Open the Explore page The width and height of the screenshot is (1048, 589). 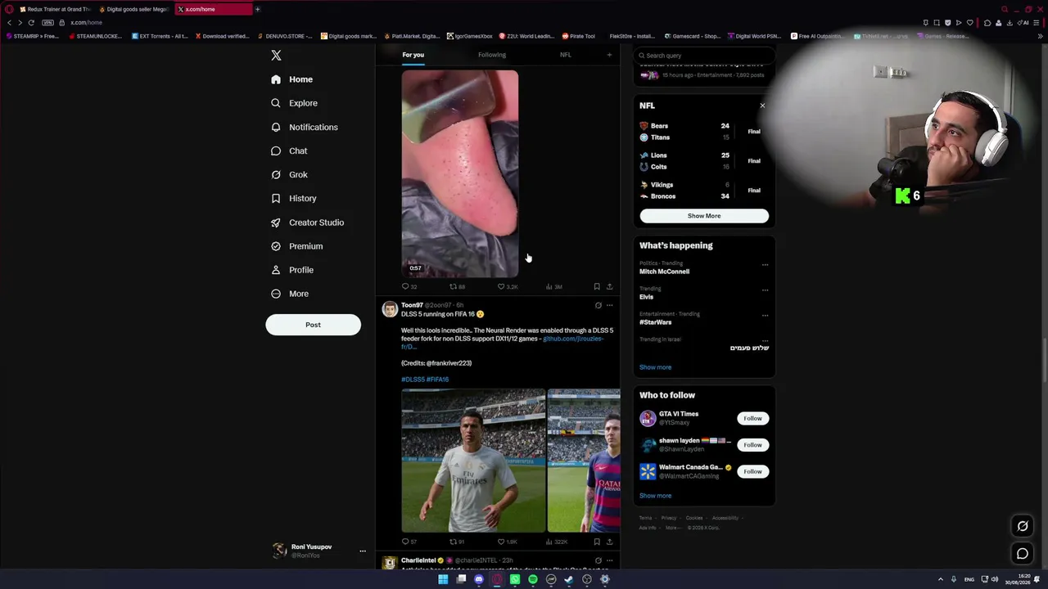pos(294,103)
